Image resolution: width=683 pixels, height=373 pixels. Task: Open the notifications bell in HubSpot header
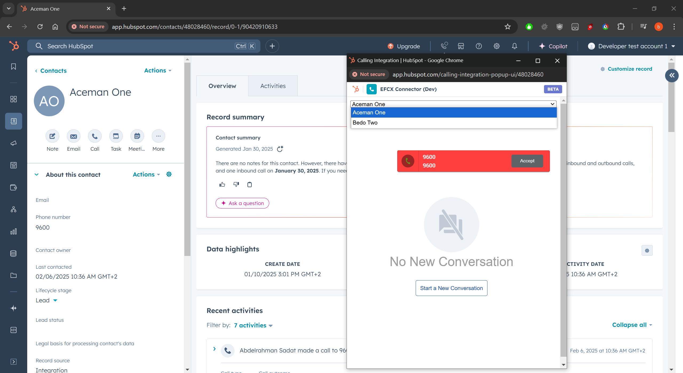pos(514,46)
